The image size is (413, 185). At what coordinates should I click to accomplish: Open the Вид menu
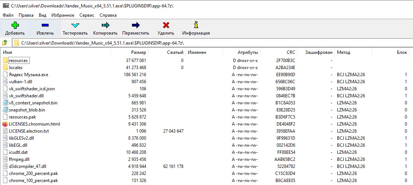[42, 15]
